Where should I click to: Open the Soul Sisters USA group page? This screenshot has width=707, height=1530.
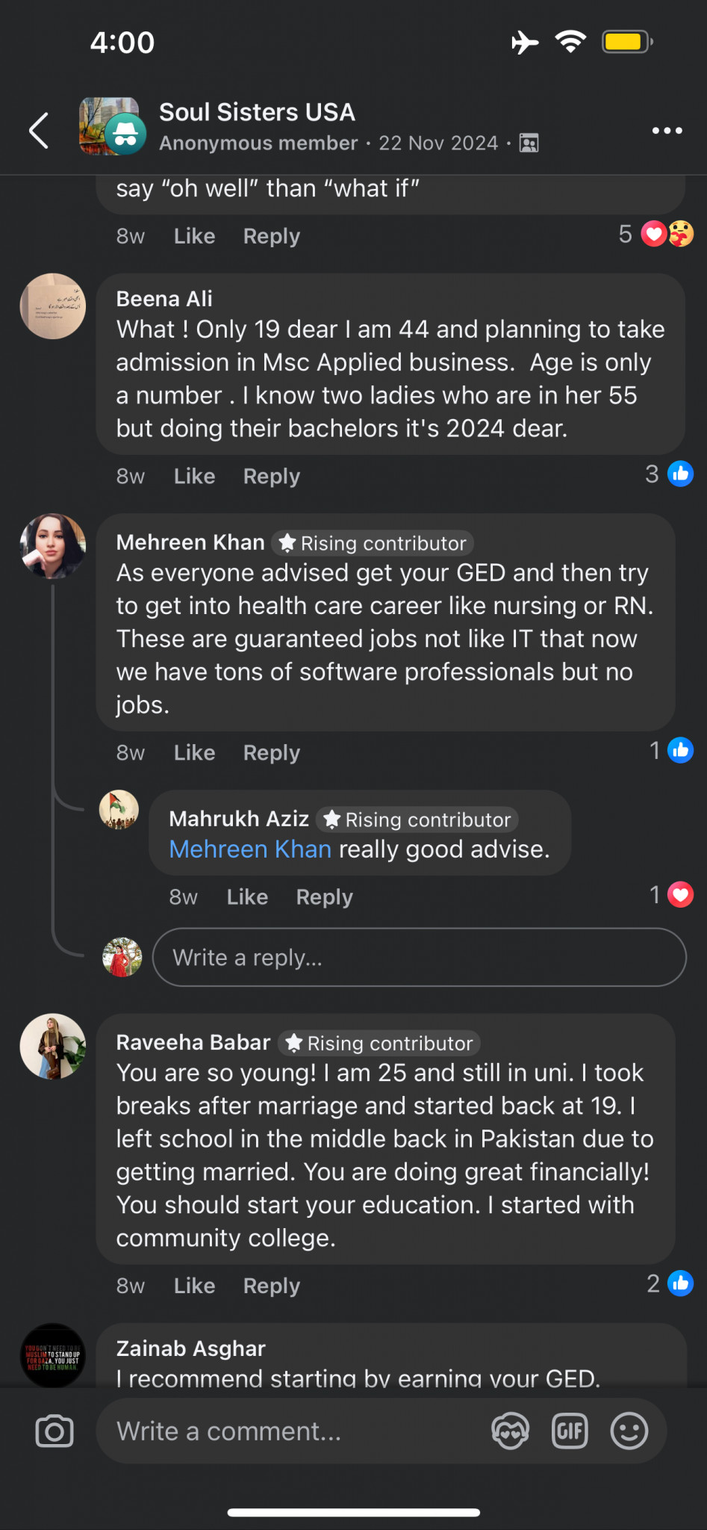point(257,112)
